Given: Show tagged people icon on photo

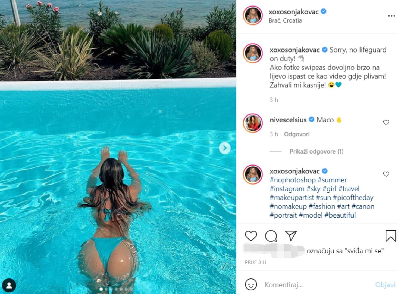Looking at the screenshot, I should pos(9,285).
